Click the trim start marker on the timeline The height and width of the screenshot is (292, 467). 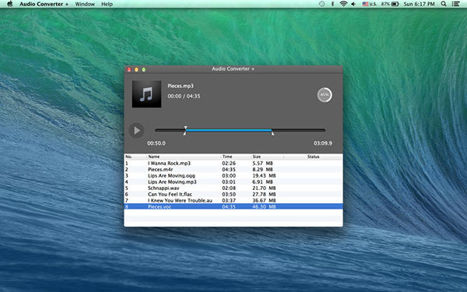(x=185, y=131)
